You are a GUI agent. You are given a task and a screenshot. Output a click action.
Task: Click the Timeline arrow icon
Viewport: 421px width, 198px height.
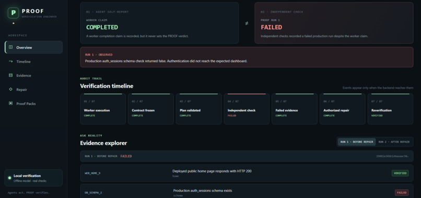coord(11,61)
